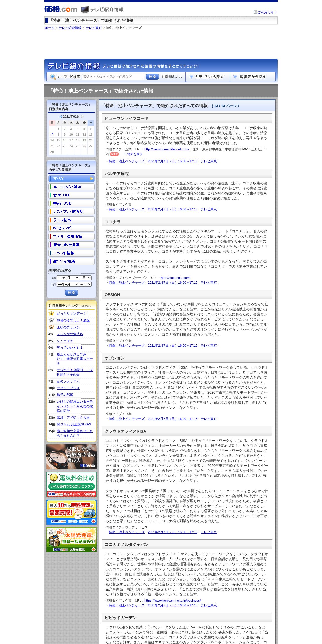Open 徹子の部屋 ranking link
Viewport: 322px width, 644px height.
pyautogui.click(x=65, y=395)
